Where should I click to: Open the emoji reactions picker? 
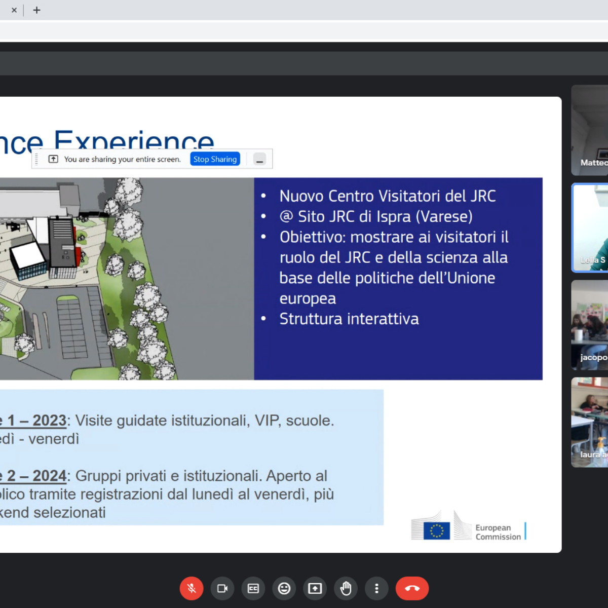pyautogui.click(x=284, y=588)
